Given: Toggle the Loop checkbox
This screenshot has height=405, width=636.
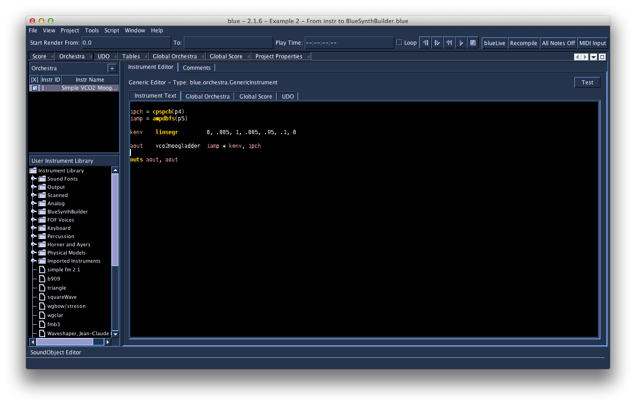Looking at the screenshot, I should [399, 43].
